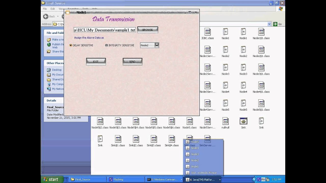Select the Node1Serv... file icon
This screenshot has width=326, height=183.
click(208, 50)
